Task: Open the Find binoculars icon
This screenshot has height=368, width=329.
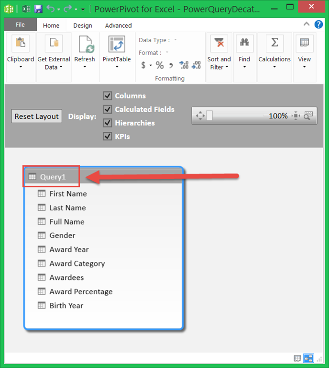Action: pyautogui.click(x=244, y=44)
